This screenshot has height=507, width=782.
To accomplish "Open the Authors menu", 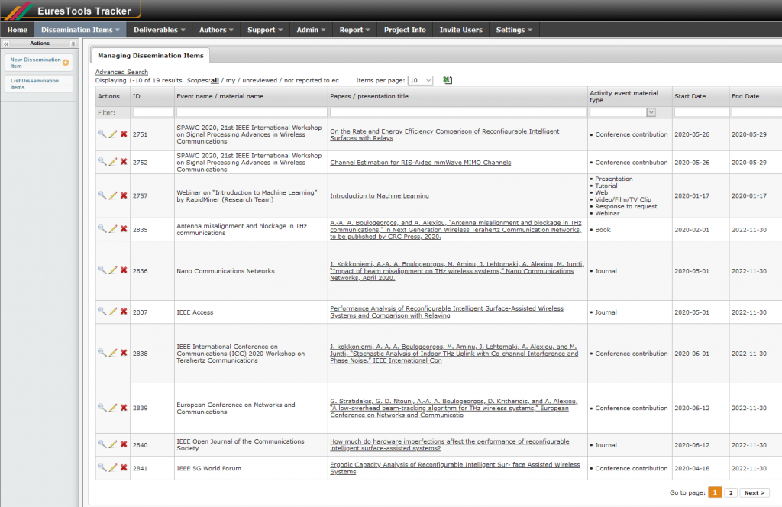I will click(x=215, y=30).
